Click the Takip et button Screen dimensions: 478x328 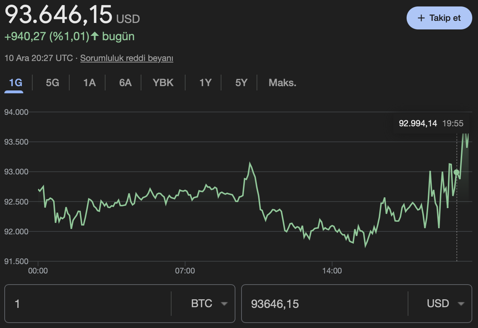439,18
